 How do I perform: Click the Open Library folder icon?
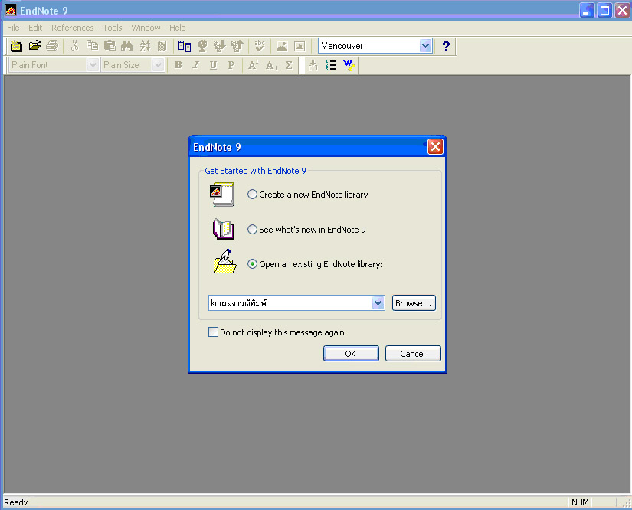click(x=34, y=46)
